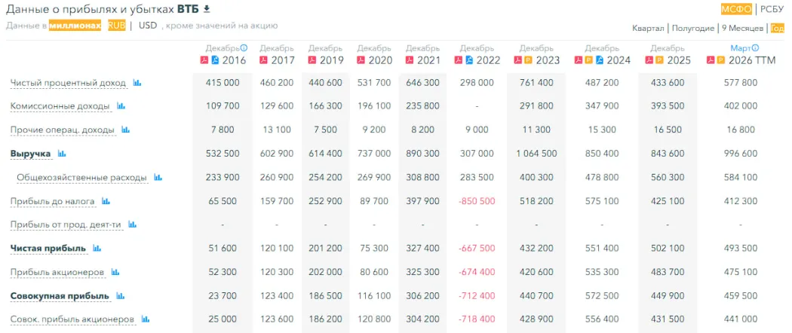Select the 9 Месяцев period tab
The height and width of the screenshot is (333, 792).
741,28
